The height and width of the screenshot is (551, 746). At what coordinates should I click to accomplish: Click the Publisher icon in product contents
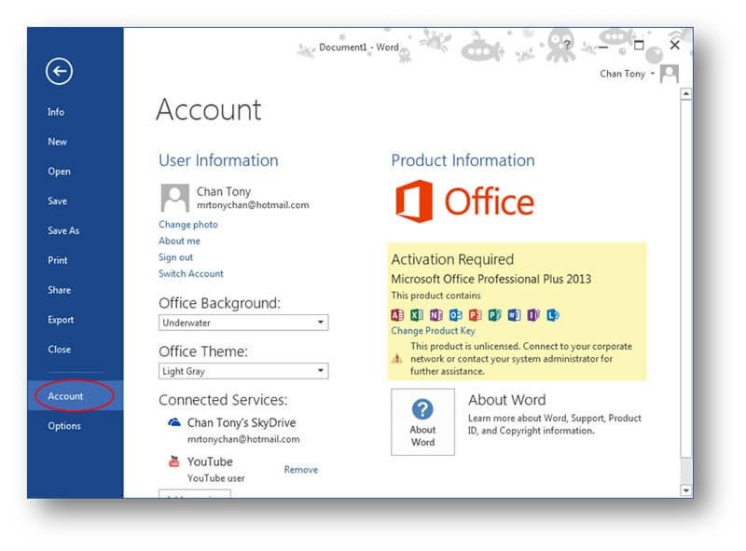(495, 315)
